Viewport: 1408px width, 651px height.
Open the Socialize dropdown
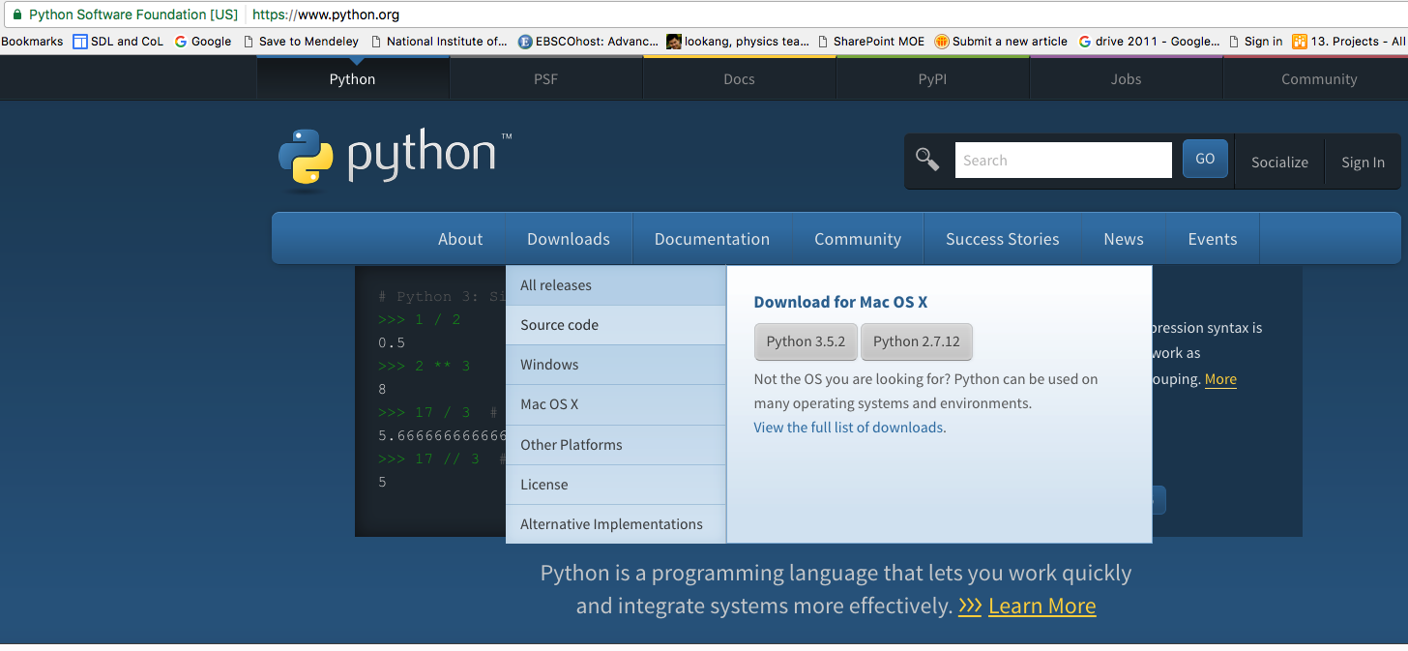1279,162
